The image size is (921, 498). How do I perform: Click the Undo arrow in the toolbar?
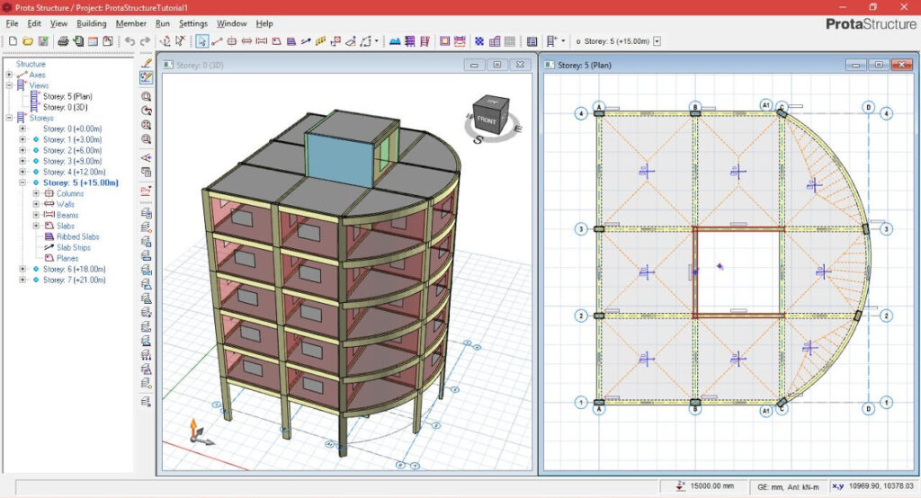(130, 41)
